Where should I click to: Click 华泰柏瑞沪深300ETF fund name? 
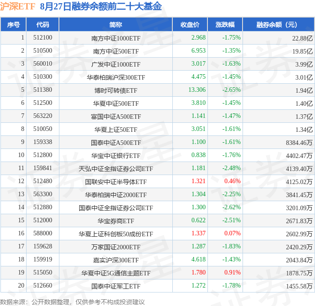click(x=116, y=77)
